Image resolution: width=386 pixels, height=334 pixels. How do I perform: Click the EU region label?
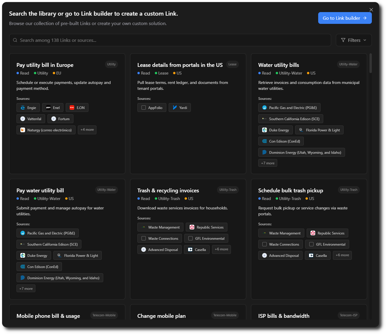[57, 73]
